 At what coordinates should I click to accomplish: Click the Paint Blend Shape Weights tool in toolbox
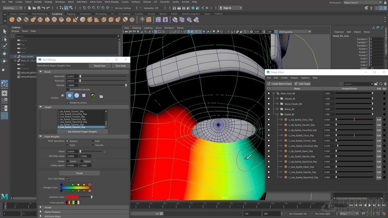pyautogui.click(x=4, y=84)
